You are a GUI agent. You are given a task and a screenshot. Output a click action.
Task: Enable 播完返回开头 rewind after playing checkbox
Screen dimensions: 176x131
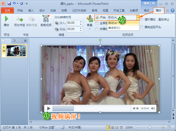point(142,27)
